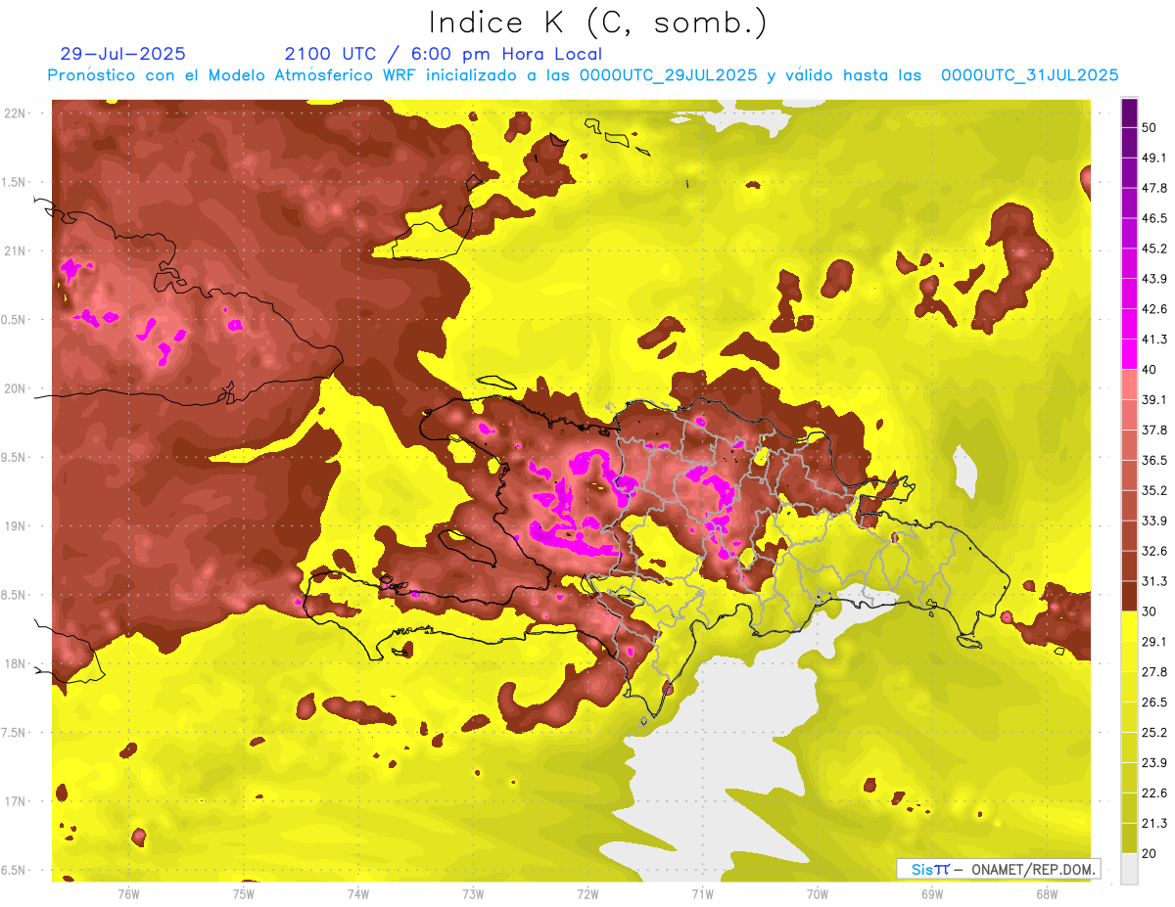Click legend value '35.2'

(1154, 490)
